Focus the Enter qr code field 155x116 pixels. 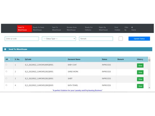pos(22,39)
